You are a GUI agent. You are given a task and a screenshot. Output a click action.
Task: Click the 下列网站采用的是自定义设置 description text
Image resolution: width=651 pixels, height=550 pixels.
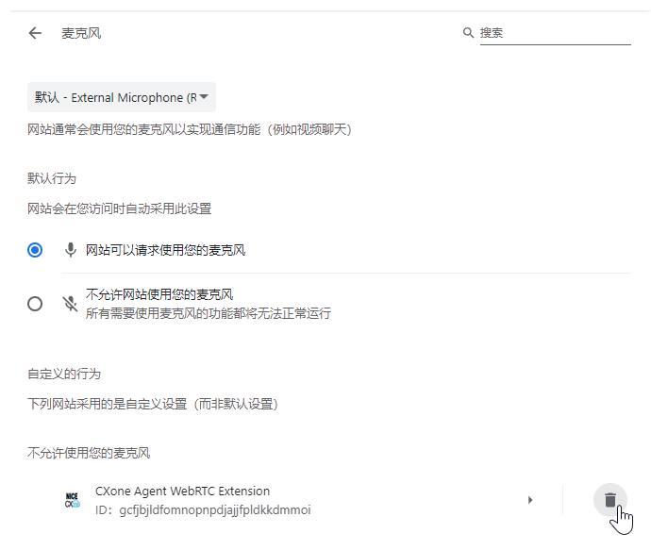pos(153,404)
